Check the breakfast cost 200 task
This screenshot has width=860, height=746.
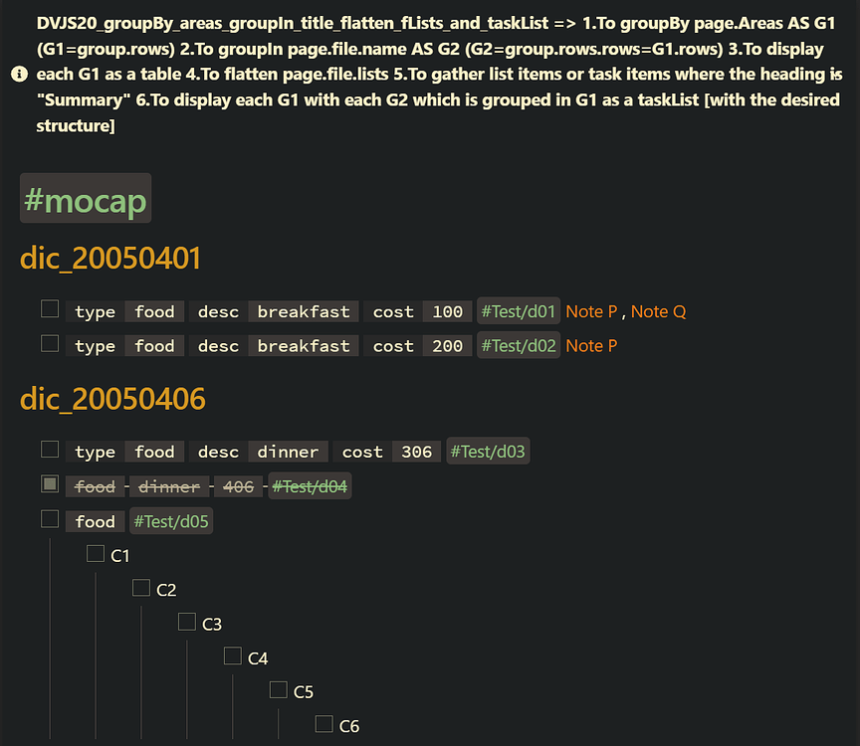point(50,344)
